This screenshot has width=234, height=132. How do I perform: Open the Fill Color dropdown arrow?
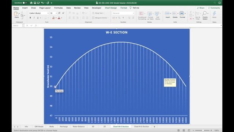click(56, 18)
